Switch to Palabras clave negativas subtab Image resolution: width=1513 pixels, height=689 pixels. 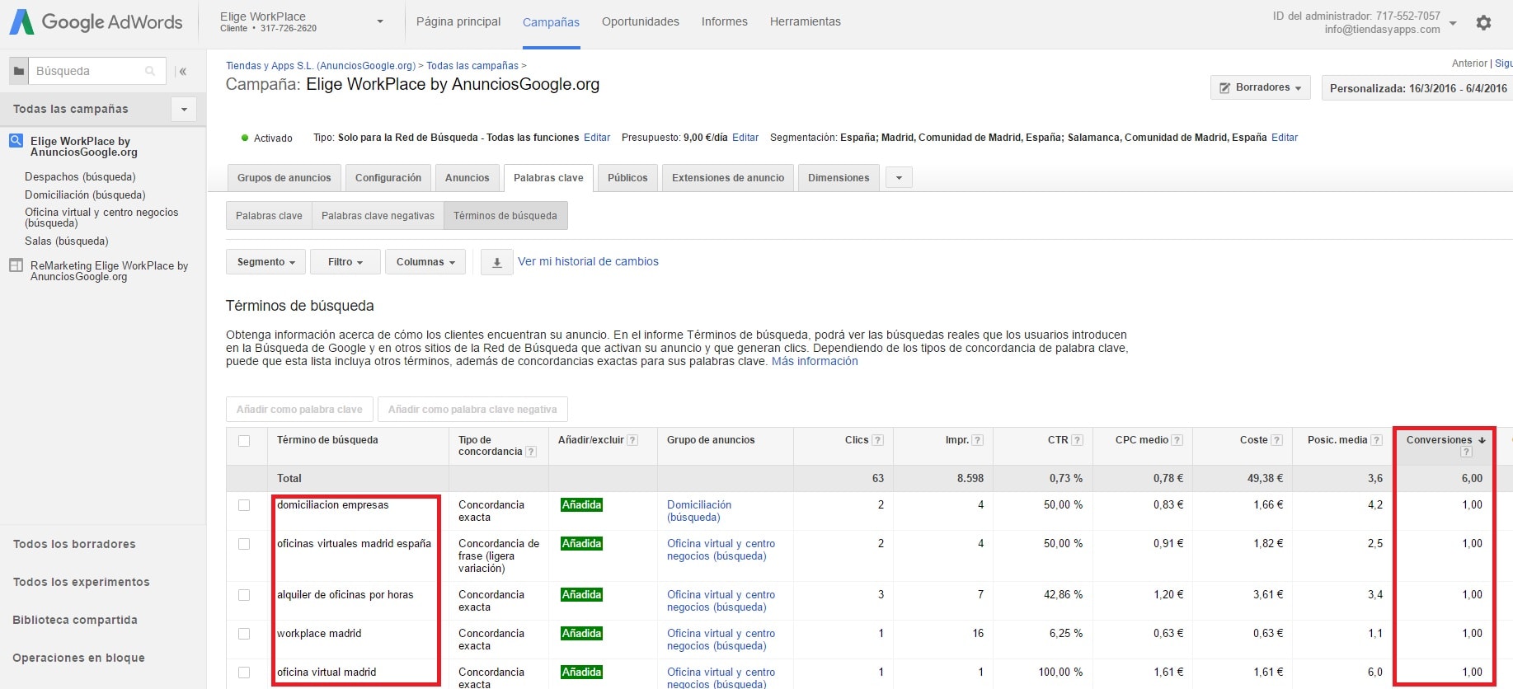click(x=378, y=216)
